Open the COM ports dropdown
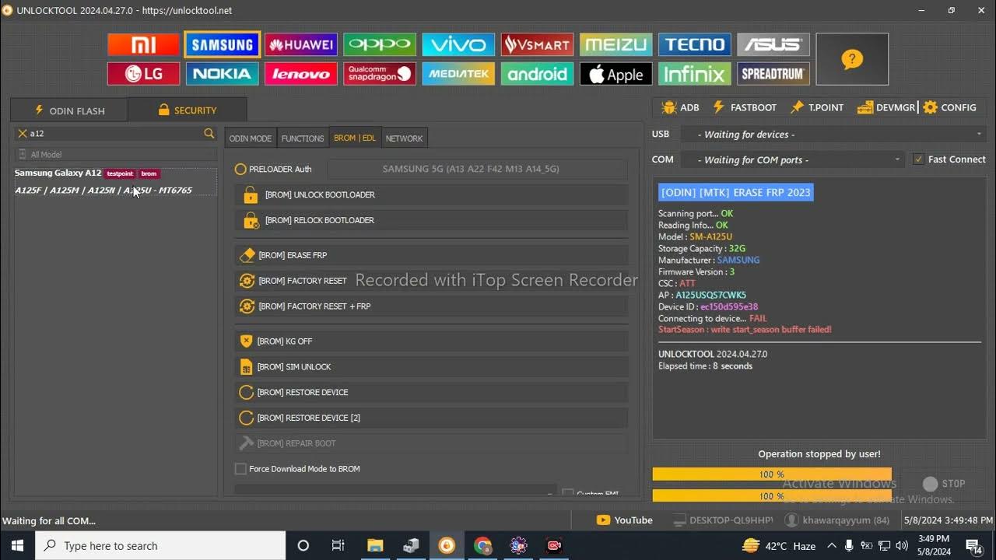This screenshot has width=996, height=560. pos(792,160)
